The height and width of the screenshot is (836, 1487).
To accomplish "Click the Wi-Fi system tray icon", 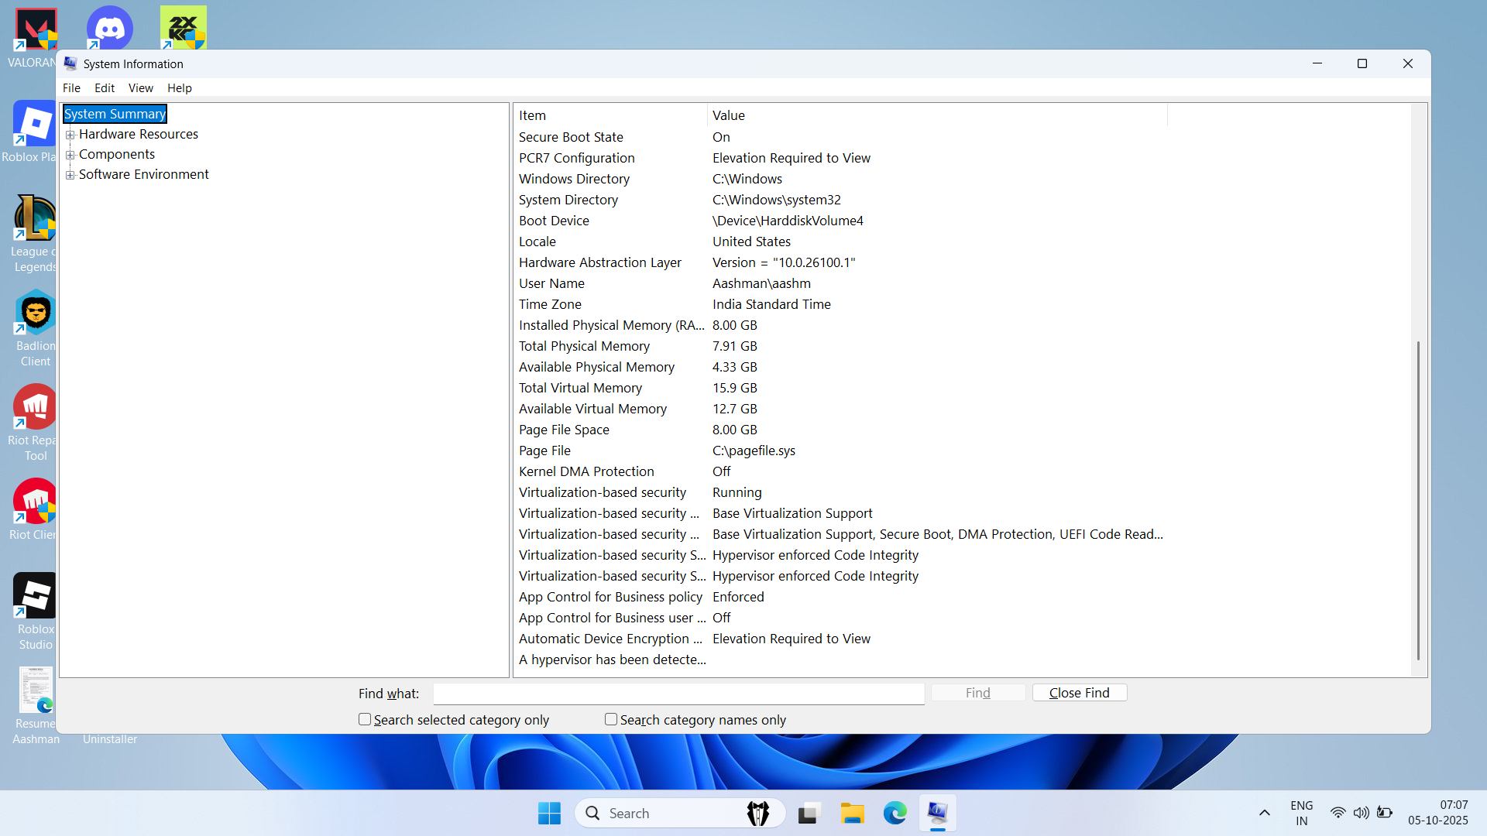I will pyautogui.click(x=1338, y=813).
